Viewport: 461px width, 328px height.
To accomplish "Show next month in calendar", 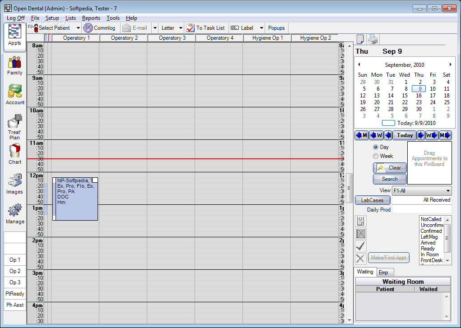I will (x=450, y=65).
